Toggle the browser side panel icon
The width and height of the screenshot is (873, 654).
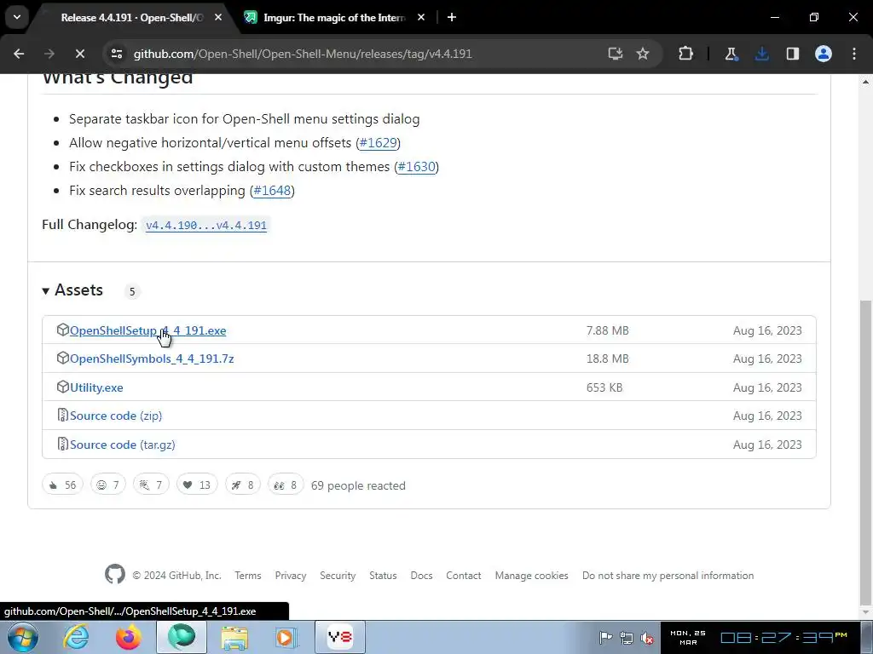coord(793,54)
